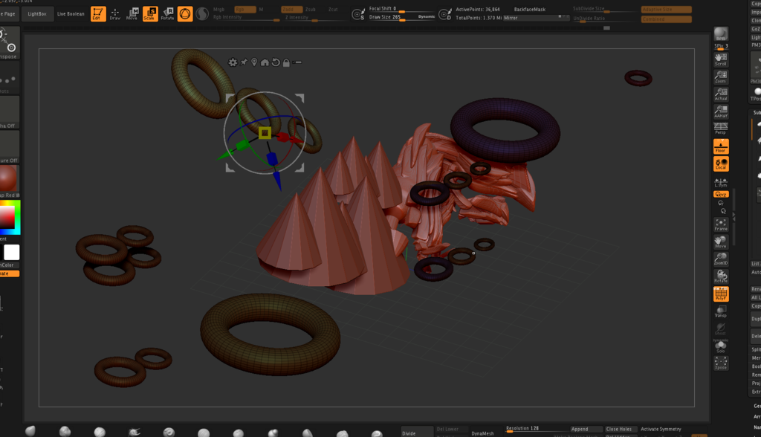The image size is (761, 437).
Task: Select the Move transform tool
Action: click(132, 13)
